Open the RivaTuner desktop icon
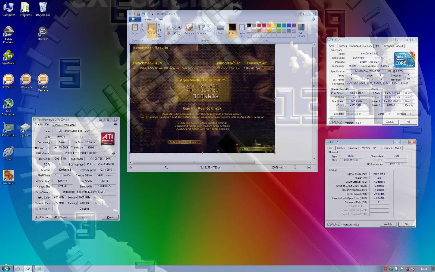The height and width of the screenshot is (272, 435). click(x=8, y=177)
